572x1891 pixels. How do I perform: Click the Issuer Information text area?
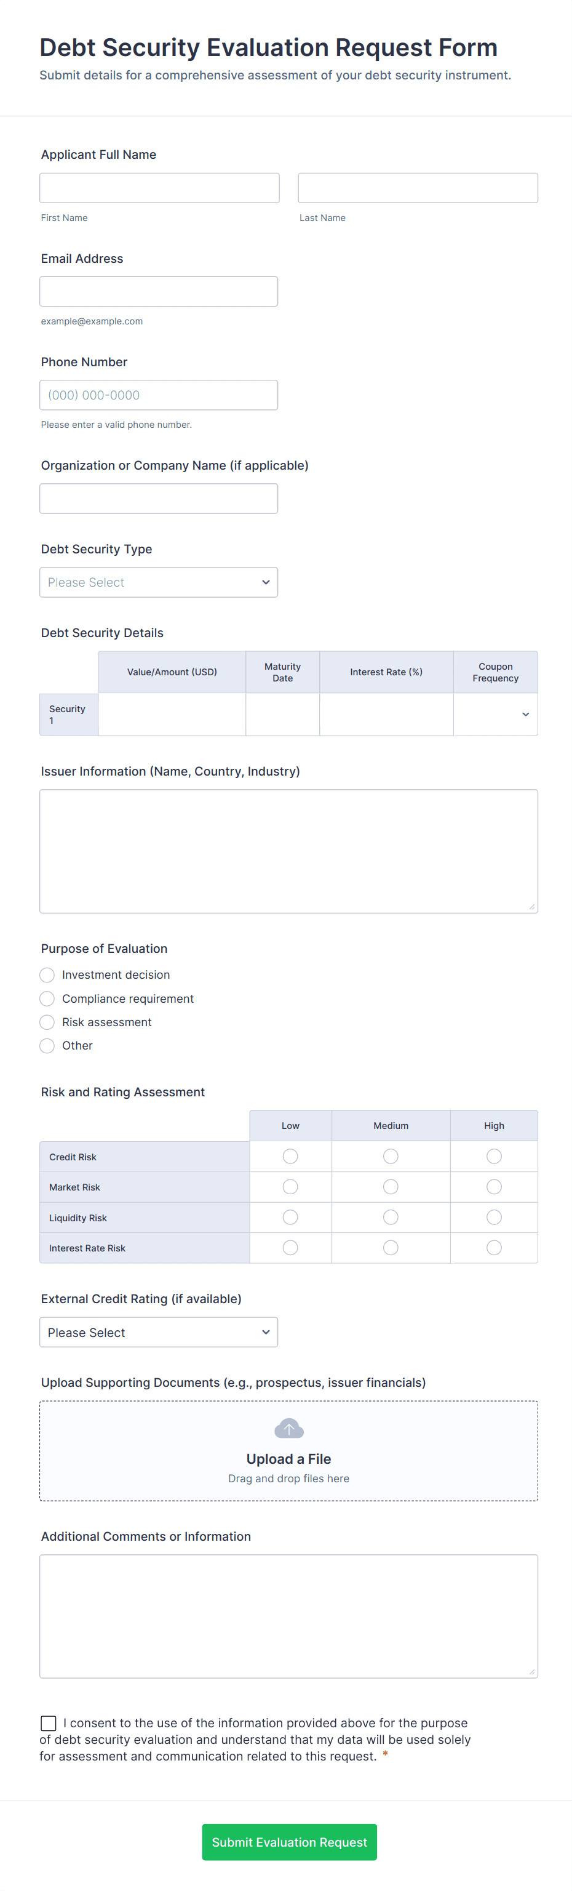coord(288,851)
